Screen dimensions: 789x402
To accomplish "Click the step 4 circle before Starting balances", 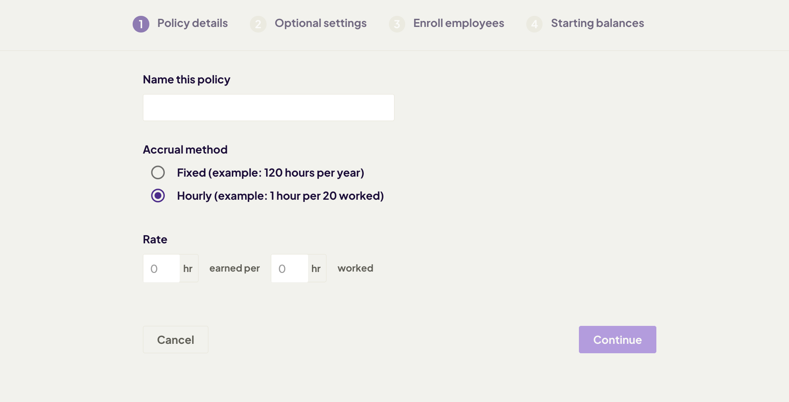I will (x=534, y=24).
